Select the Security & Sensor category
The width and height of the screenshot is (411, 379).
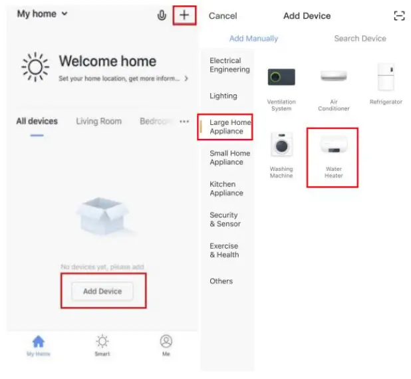[225, 219]
